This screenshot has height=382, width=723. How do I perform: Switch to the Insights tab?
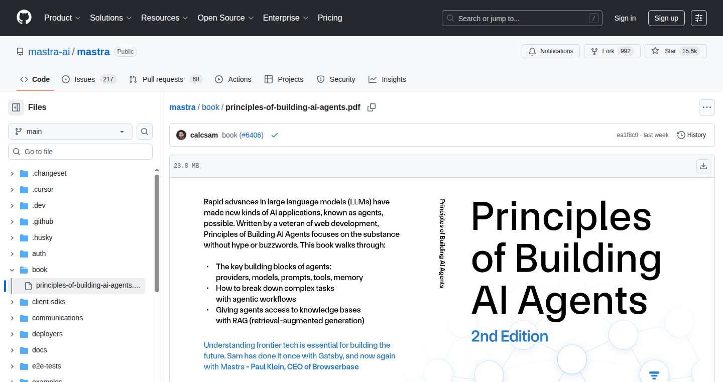(387, 79)
